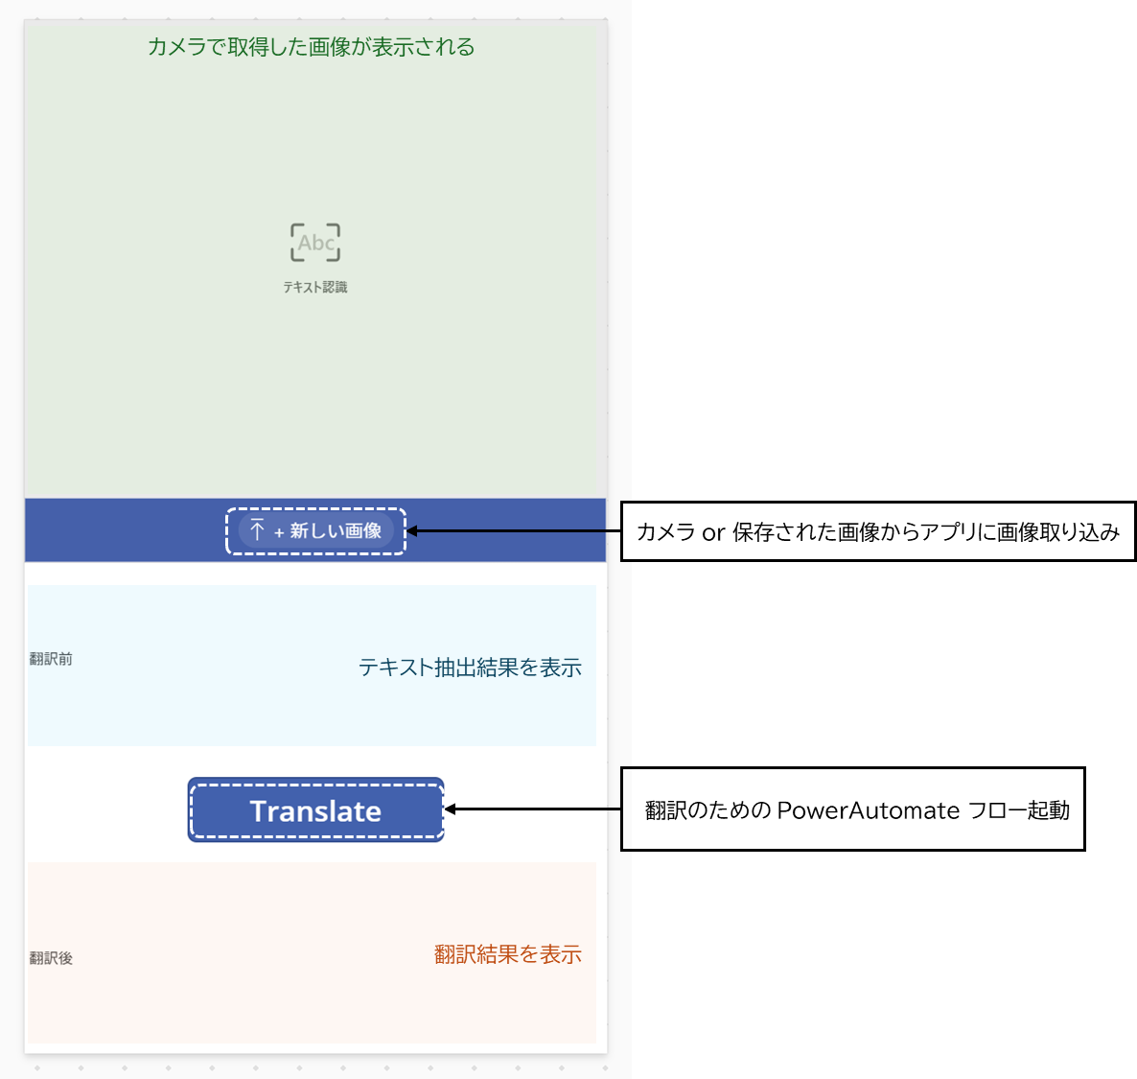Click the テキスト認識 caption under the icon
Image resolution: width=1137 pixels, height=1079 pixels.
[315, 288]
